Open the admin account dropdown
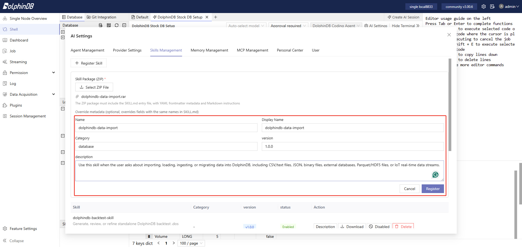This screenshot has height=247, width=522. [509, 7]
